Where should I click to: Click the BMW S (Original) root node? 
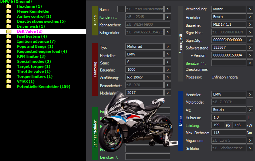(x=16, y=1)
